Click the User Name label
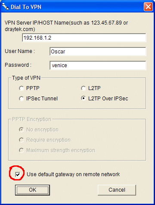The image size is (155, 205). pos(20,51)
